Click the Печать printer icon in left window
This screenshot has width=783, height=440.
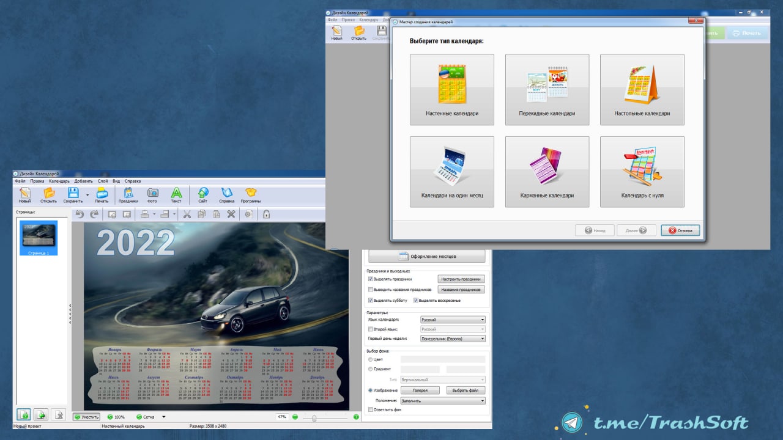click(x=102, y=194)
